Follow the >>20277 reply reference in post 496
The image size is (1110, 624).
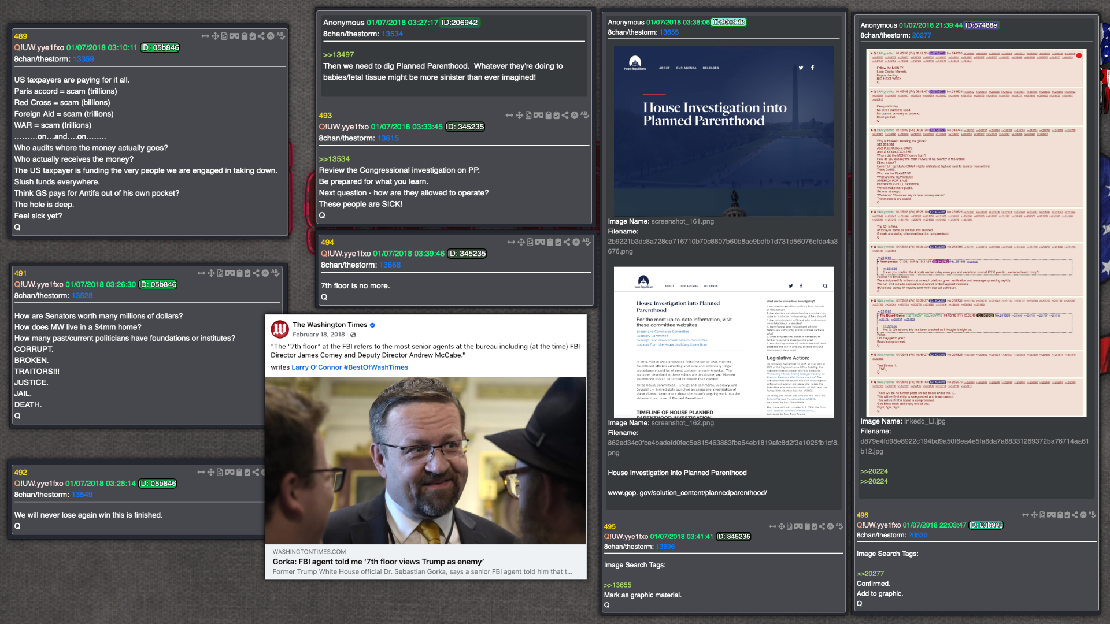click(870, 574)
